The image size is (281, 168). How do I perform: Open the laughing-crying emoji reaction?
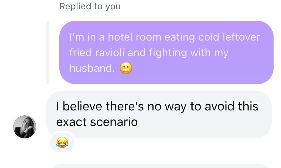62,142
